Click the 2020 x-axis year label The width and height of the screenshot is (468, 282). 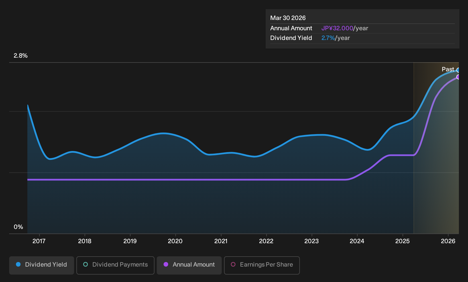[x=175, y=241]
